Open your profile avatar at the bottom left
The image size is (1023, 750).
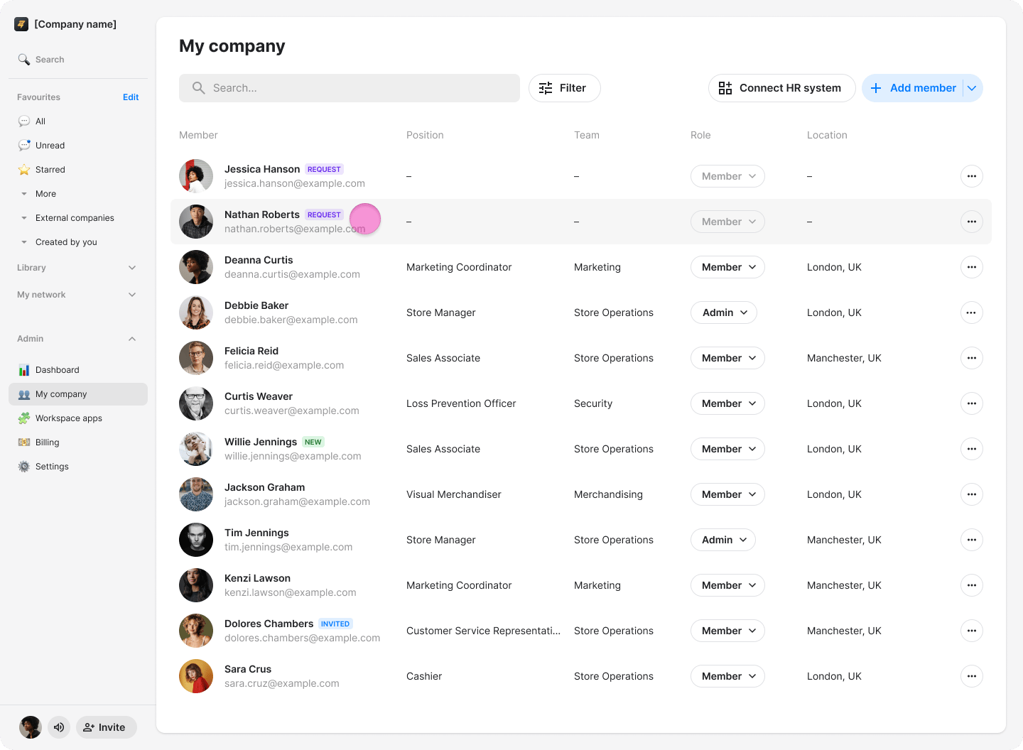(31, 727)
